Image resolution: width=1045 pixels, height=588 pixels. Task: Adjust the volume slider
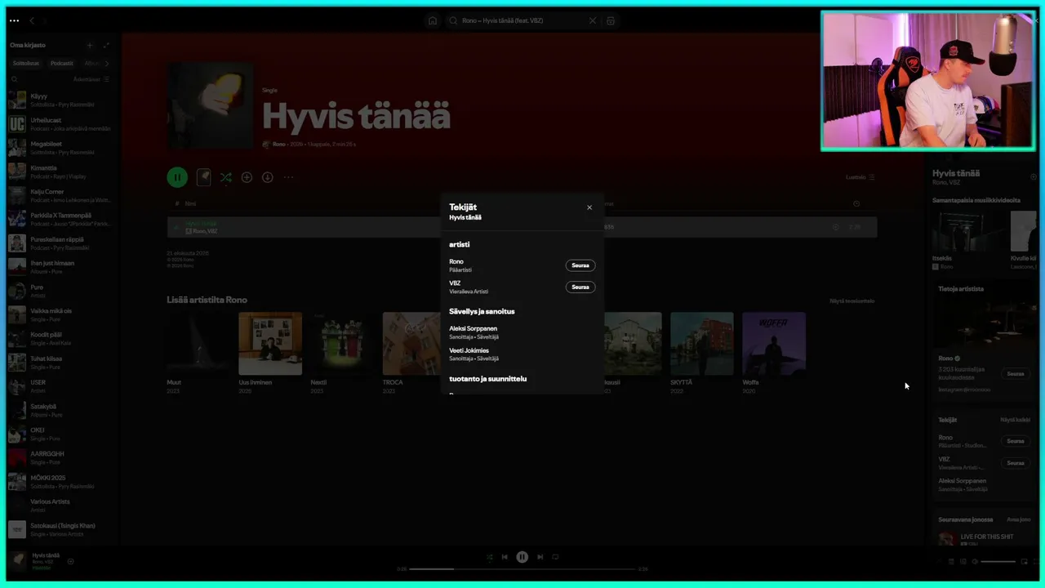[998, 562]
